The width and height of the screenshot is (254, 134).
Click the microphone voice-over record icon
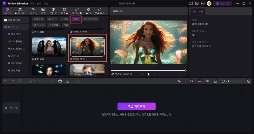179,81
